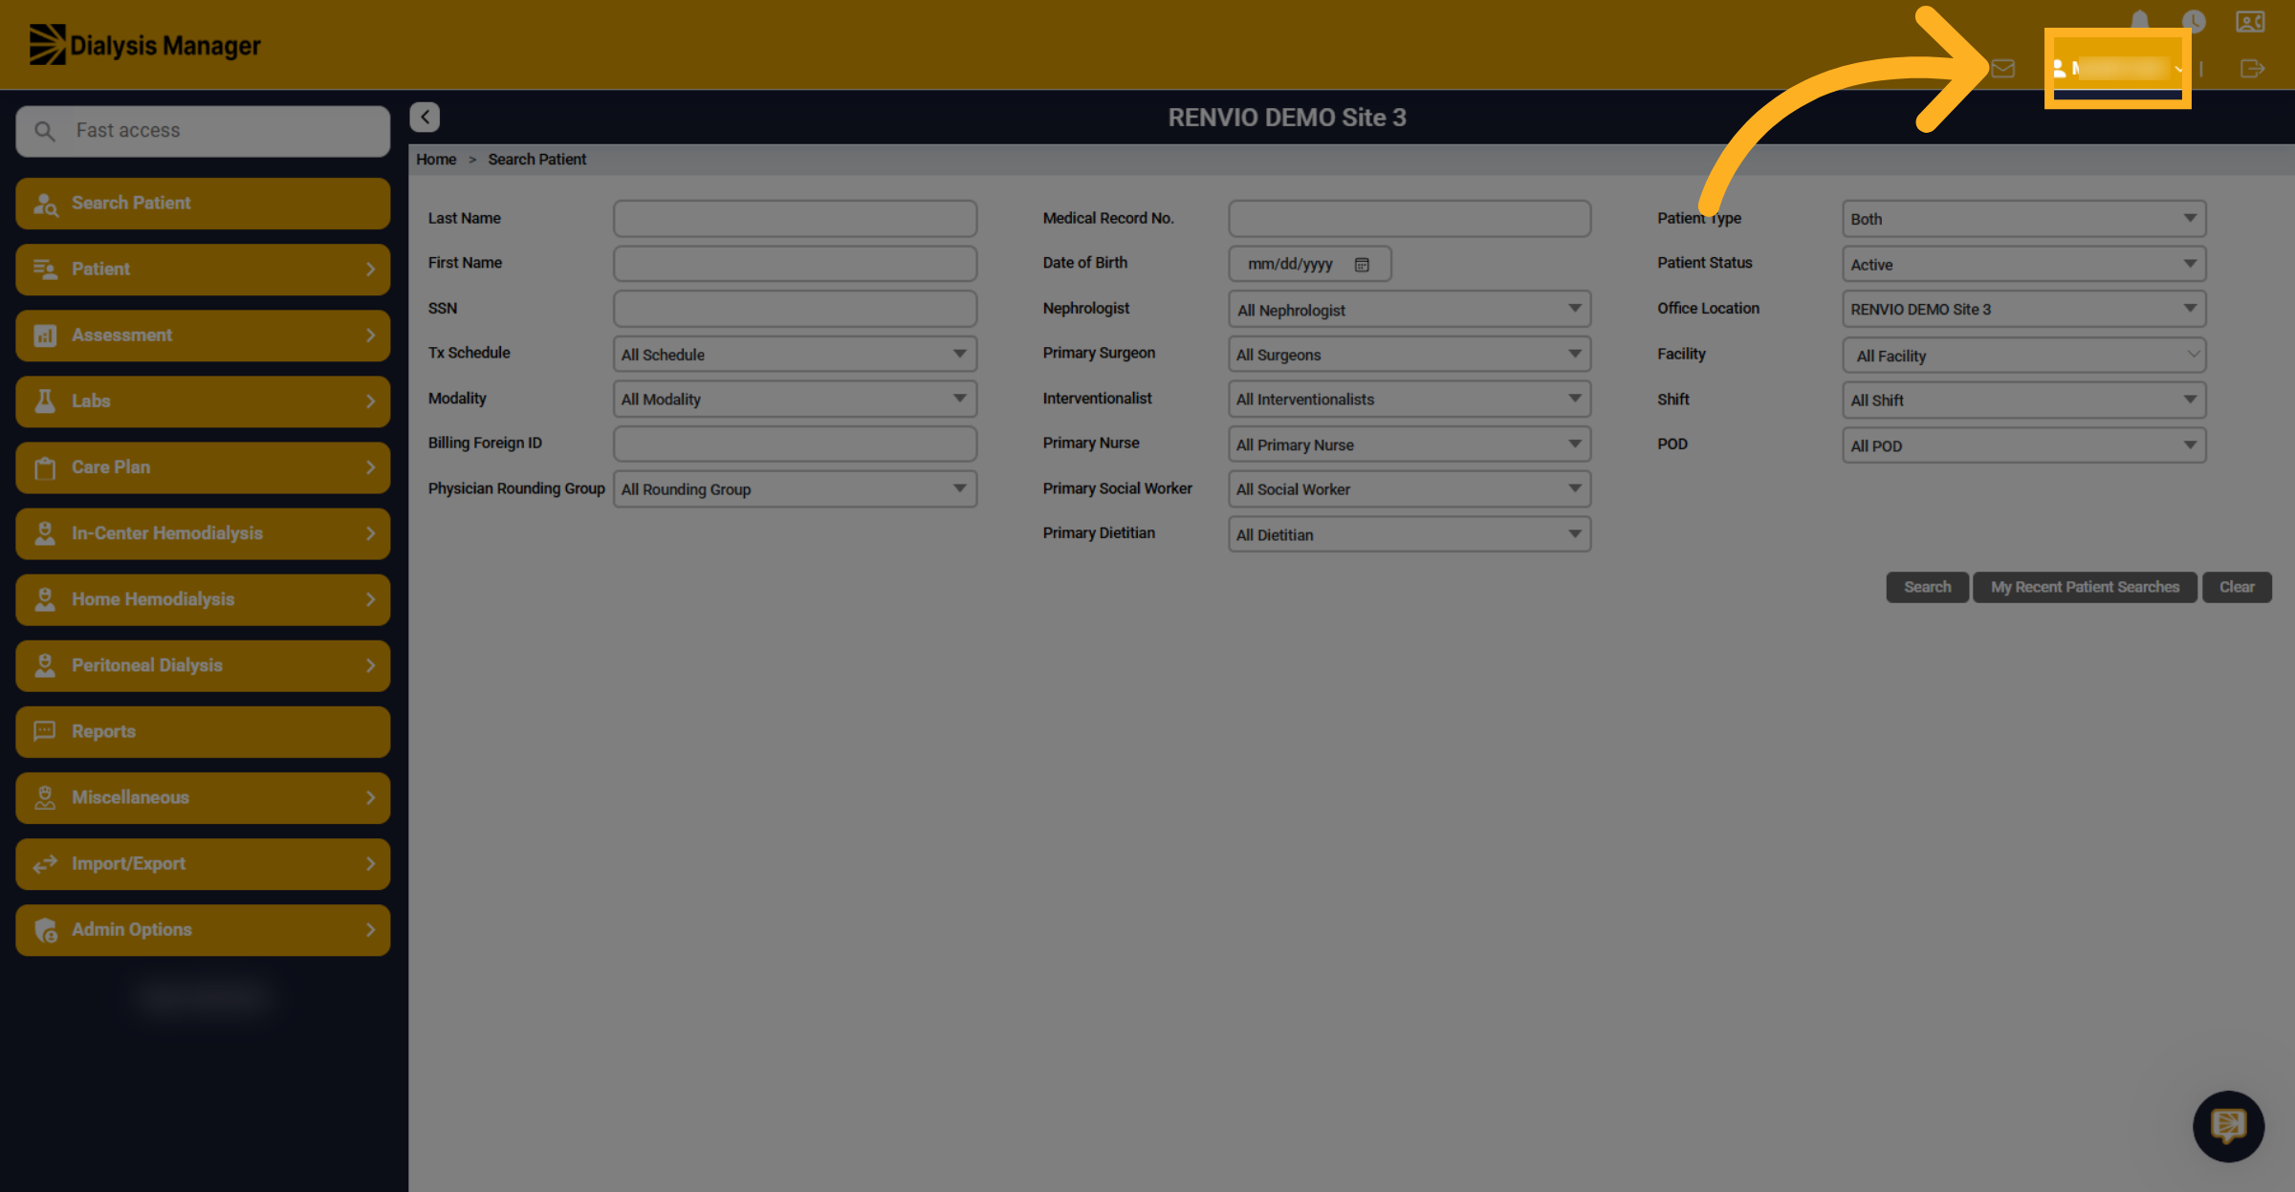2295x1192 pixels.
Task: Click the Clear button
Action: (2237, 587)
